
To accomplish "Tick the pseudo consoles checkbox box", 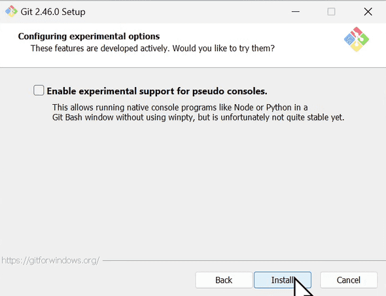I will pos(39,90).
